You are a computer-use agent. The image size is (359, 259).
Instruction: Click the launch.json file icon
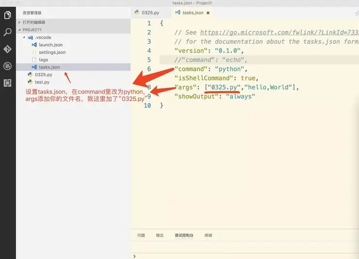34,45
